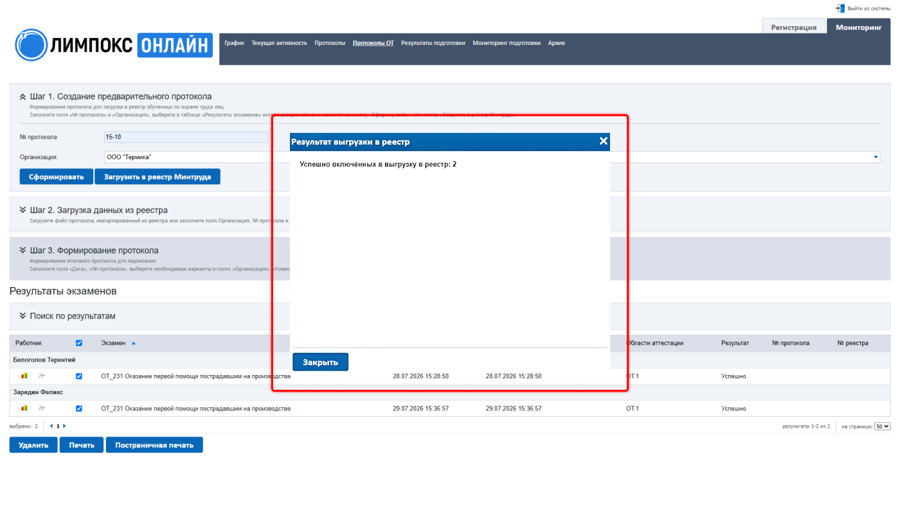Switch to the Регистрация tab
Viewport: 900px width, 506px height.
[794, 27]
